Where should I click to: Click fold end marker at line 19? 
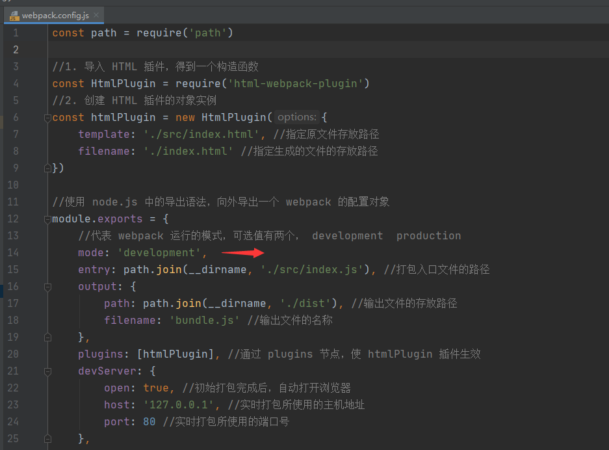[x=48, y=337]
